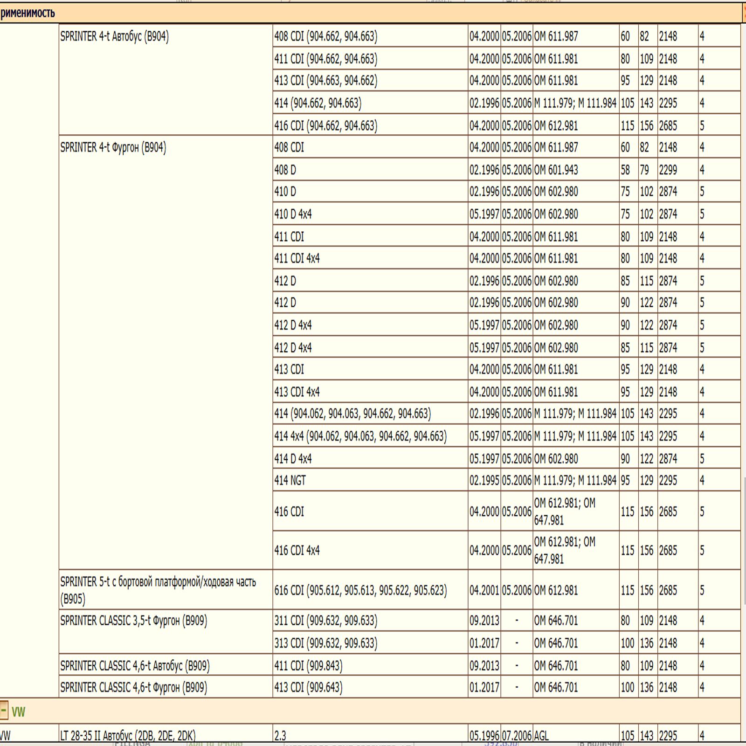The height and width of the screenshot is (746, 746).
Task: Select the SPRINTER 4-t Фургон (B904) cell
Action: (113, 148)
